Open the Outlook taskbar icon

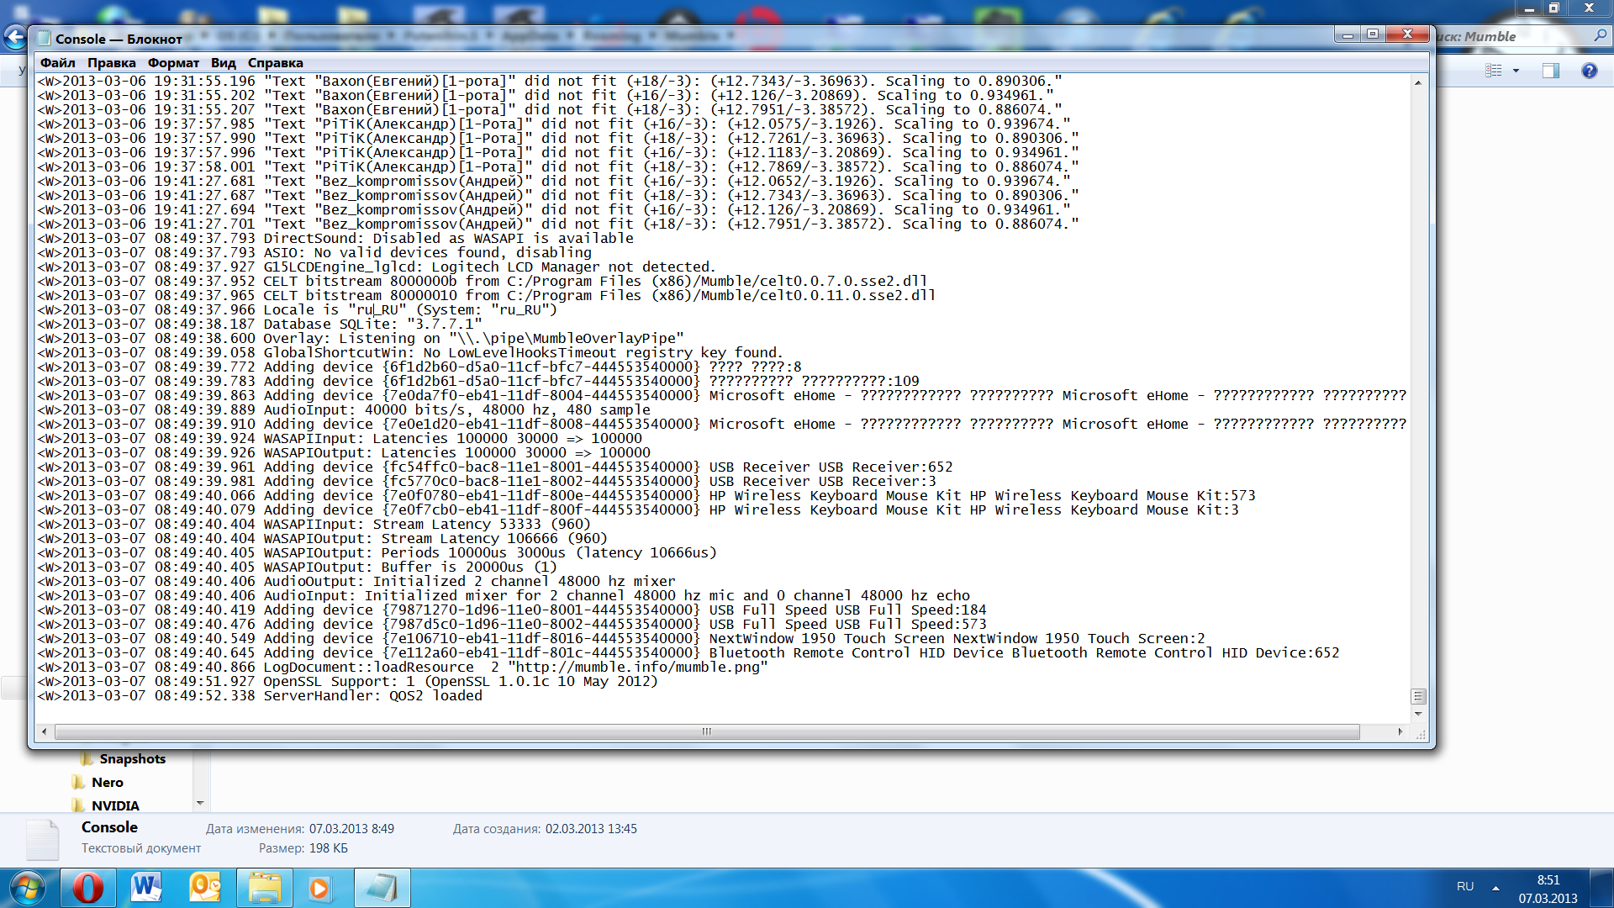tap(205, 888)
